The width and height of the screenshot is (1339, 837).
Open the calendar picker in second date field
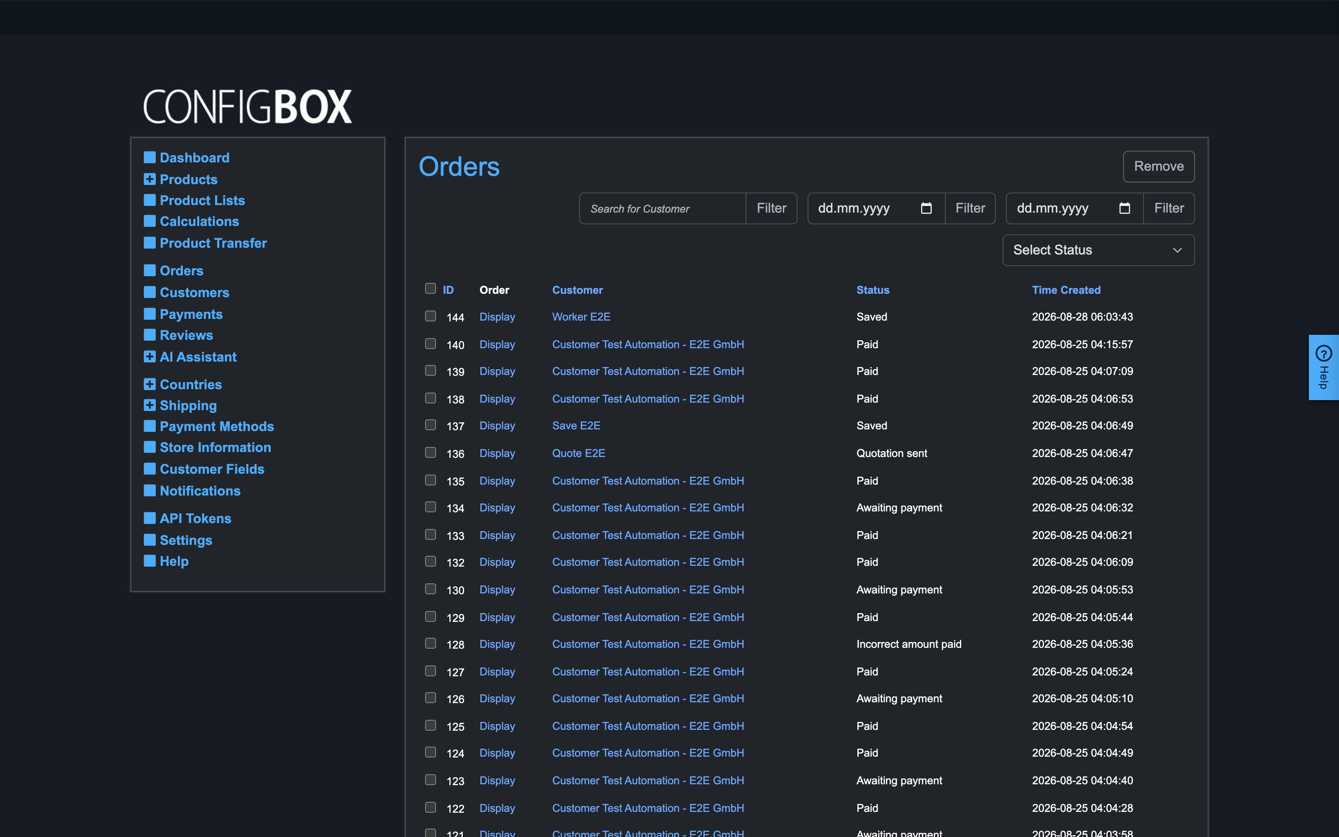click(x=1124, y=208)
